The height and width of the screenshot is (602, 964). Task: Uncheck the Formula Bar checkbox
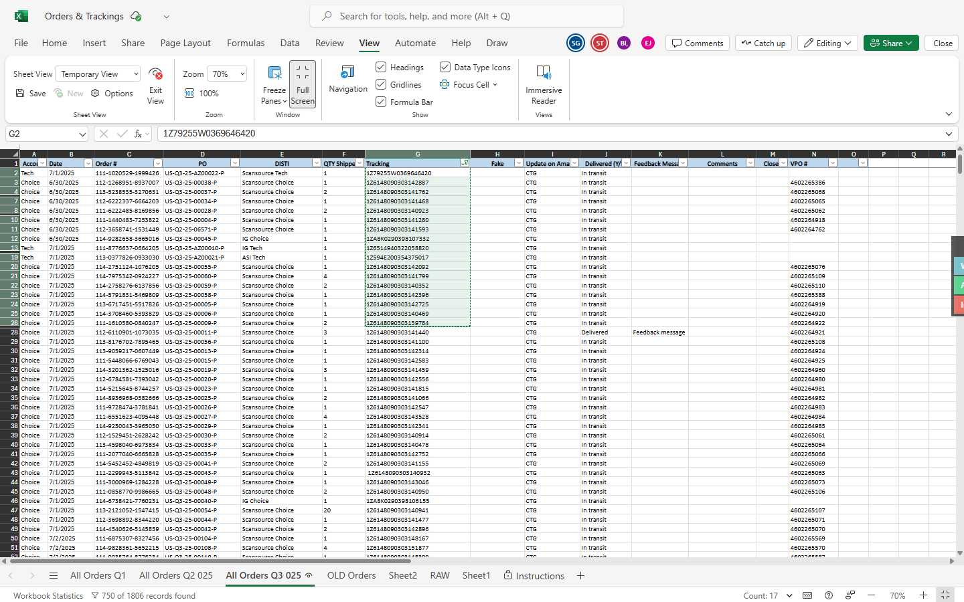pos(381,102)
